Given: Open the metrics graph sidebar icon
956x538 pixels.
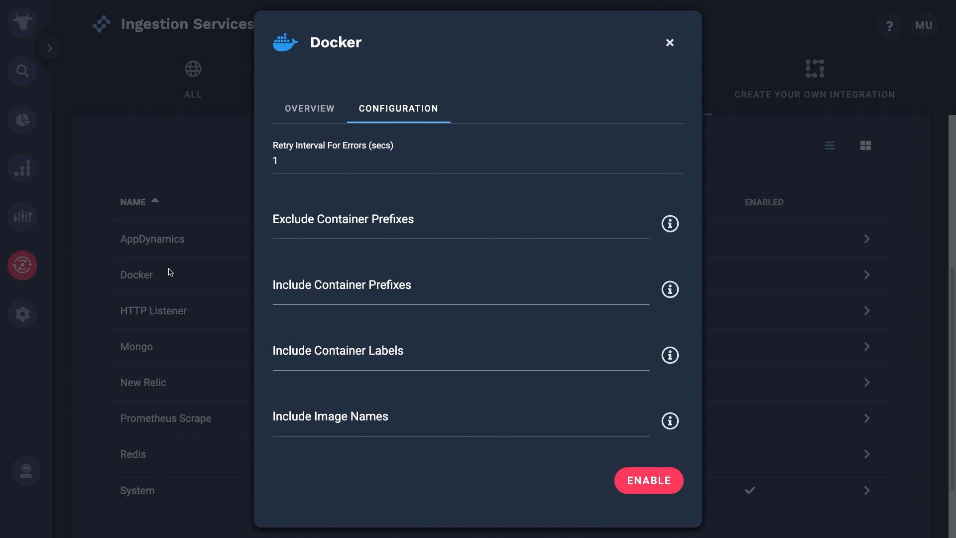Looking at the screenshot, I should (22, 168).
